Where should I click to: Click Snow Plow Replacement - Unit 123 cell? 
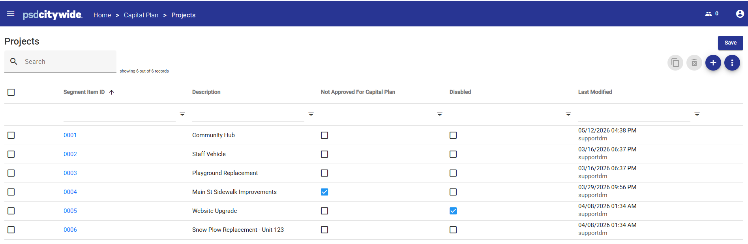238,230
